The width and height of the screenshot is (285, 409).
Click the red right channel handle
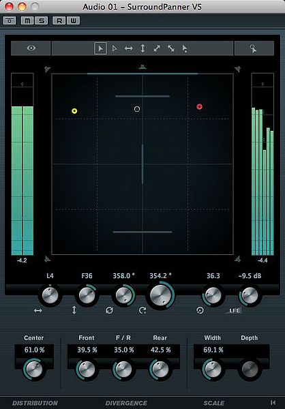tap(199, 106)
